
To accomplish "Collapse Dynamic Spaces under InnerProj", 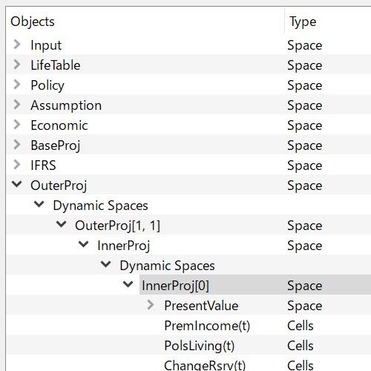I will 105,264.
